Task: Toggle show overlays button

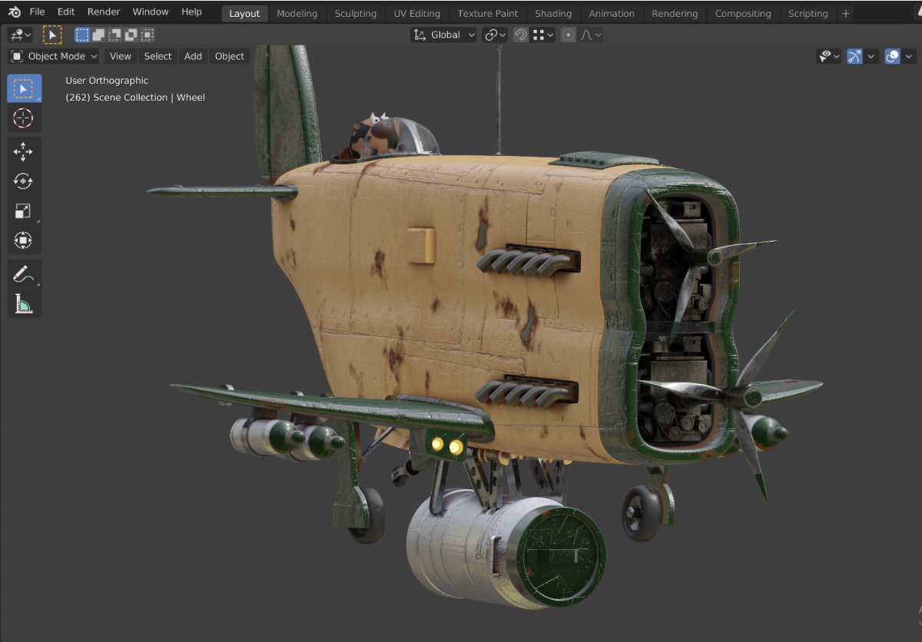Action: pyautogui.click(x=892, y=56)
